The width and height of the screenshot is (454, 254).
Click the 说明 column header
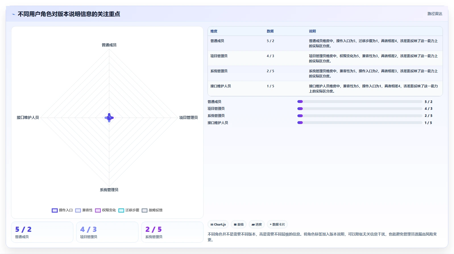coord(312,31)
